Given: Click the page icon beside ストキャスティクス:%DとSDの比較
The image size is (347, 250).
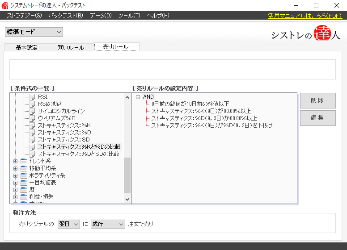Looking at the screenshot, I should pos(32,154).
